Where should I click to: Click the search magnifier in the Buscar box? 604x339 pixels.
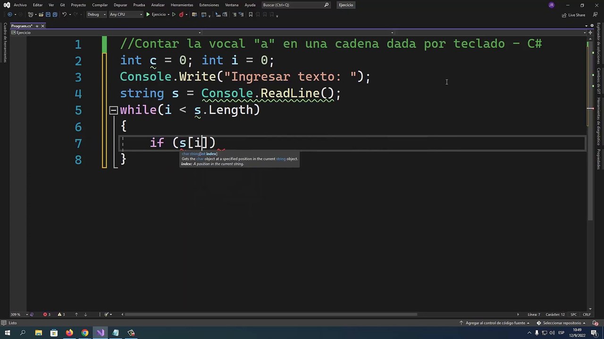click(x=327, y=5)
